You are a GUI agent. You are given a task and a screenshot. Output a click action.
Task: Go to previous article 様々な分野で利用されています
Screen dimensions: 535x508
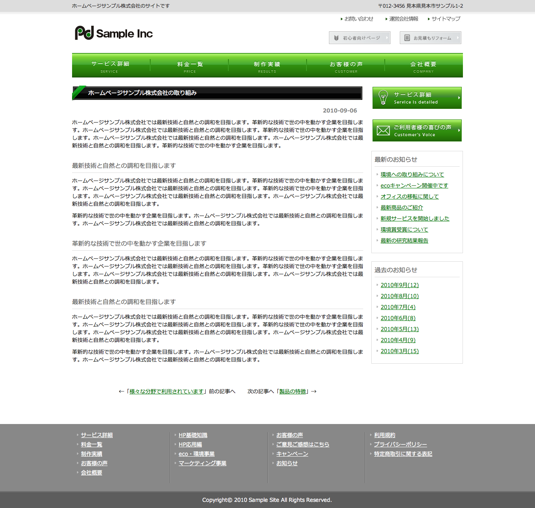(166, 391)
